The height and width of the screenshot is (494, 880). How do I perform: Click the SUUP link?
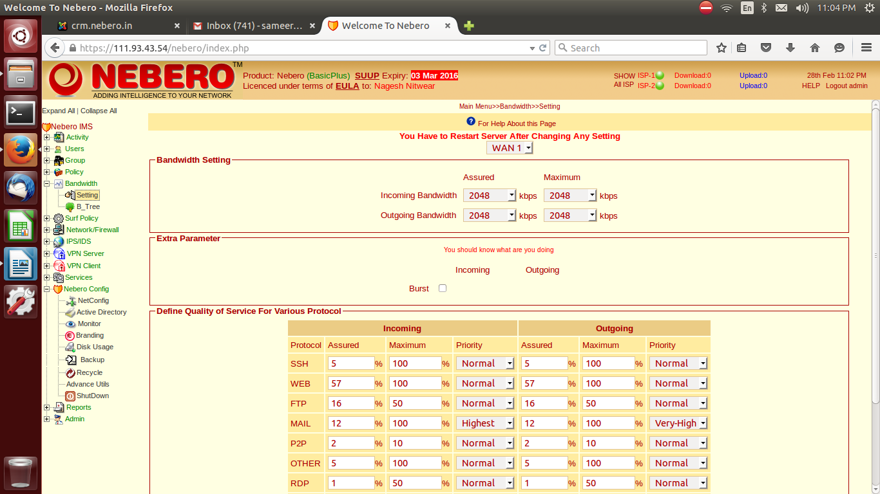click(367, 75)
